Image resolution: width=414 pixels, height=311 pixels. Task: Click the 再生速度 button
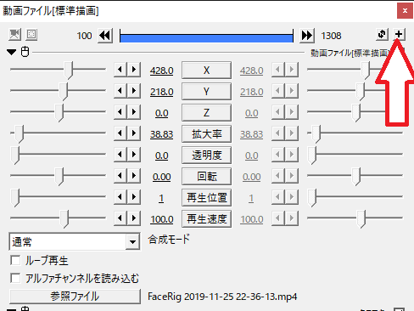(x=206, y=219)
